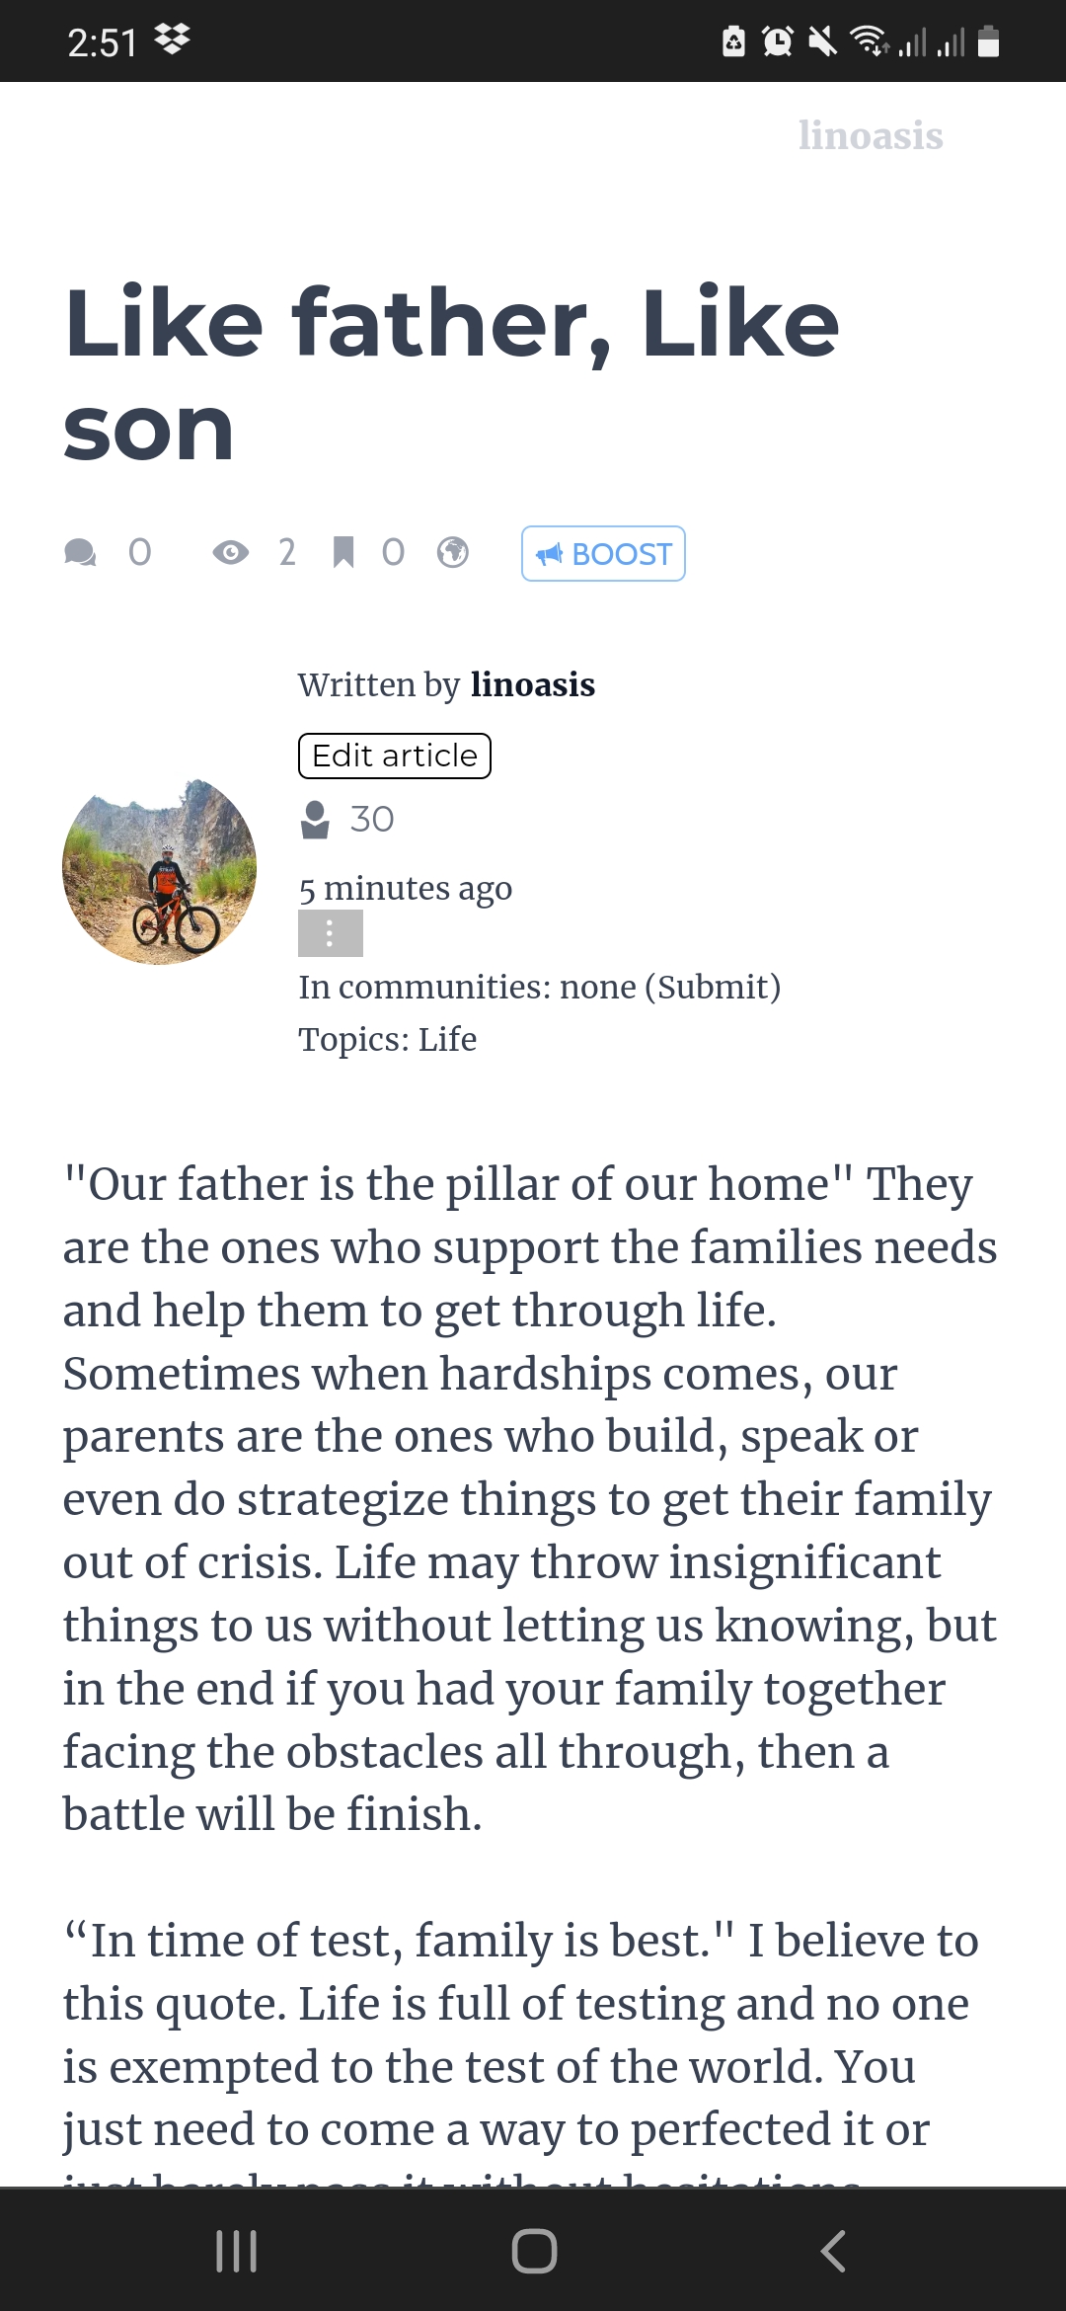The height and width of the screenshot is (2311, 1066).
Task: Tap the eye views icon
Action: (x=231, y=552)
